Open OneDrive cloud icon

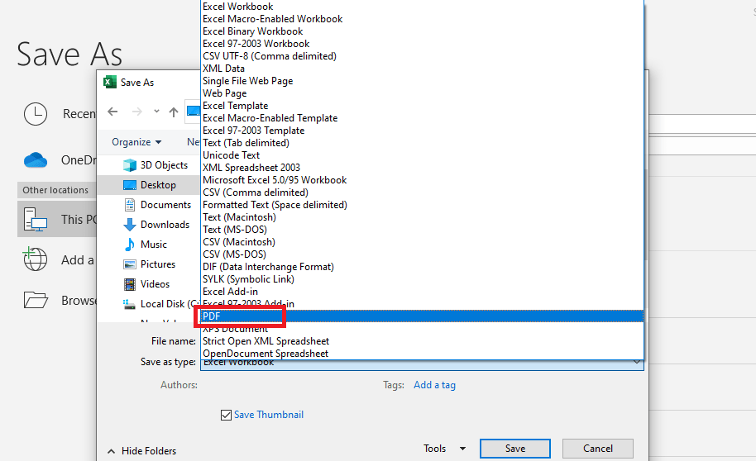[36, 160]
